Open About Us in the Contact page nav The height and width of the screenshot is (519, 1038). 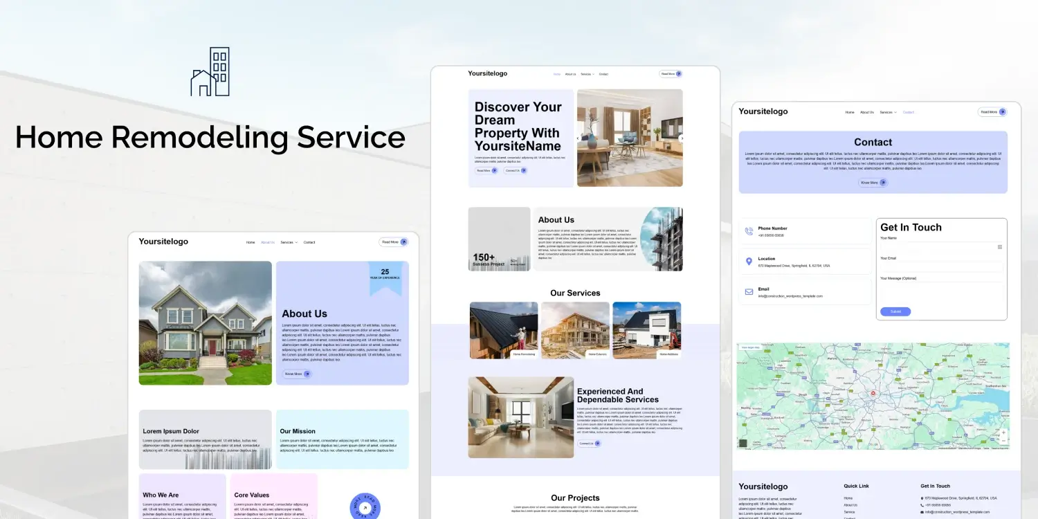pos(867,112)
